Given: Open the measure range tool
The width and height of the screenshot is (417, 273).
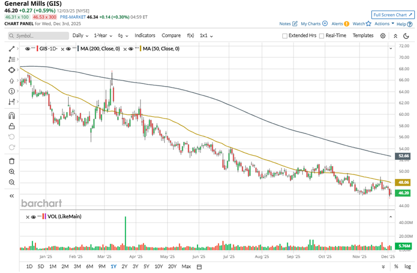Looking at the screenshot, I should pyautogui.click(x=12, y=102).
